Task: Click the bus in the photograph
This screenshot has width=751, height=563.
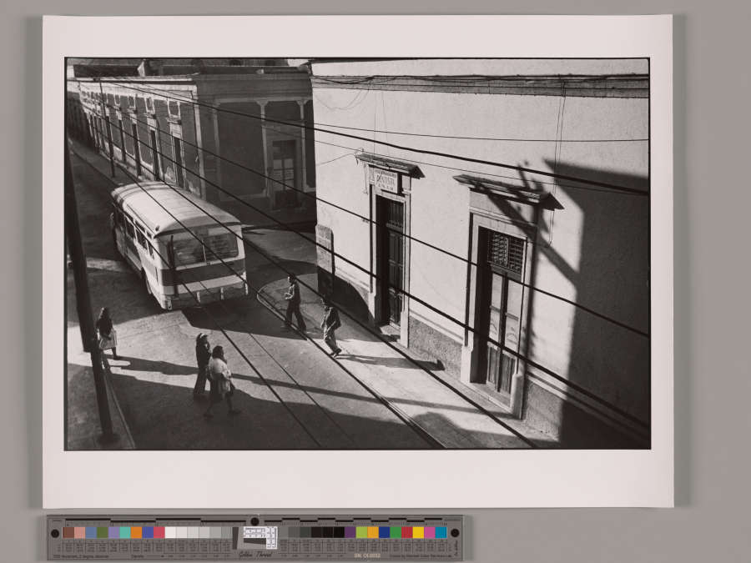Action: click(178, 242)
